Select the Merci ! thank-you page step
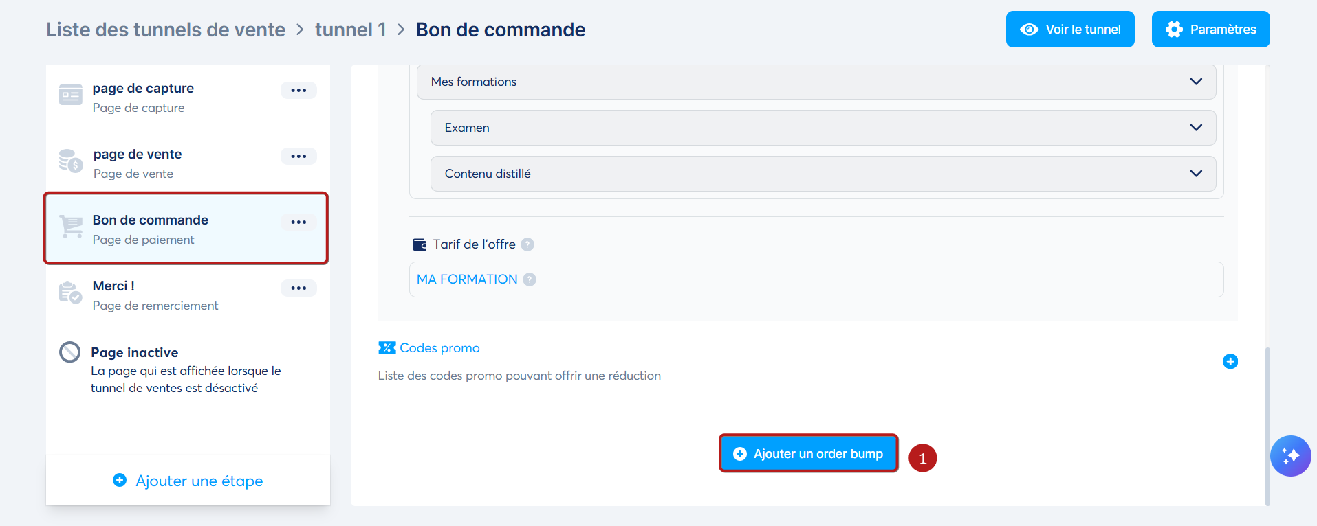Image resolution: width=1317 pixels, height=526 pixels. (188, 295)
